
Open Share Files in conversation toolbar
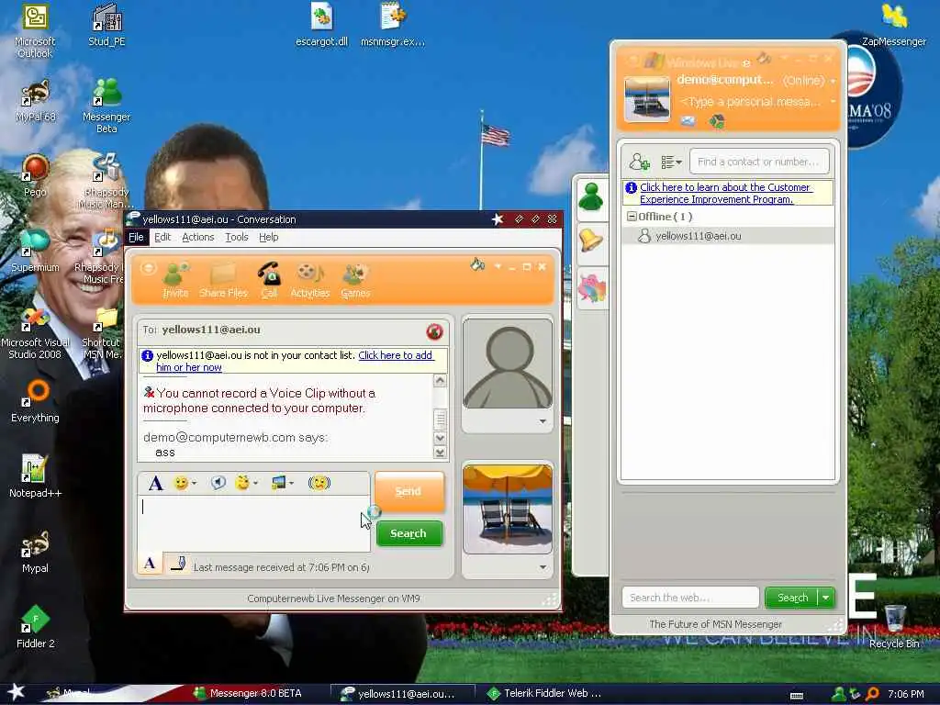pos(223,280)
